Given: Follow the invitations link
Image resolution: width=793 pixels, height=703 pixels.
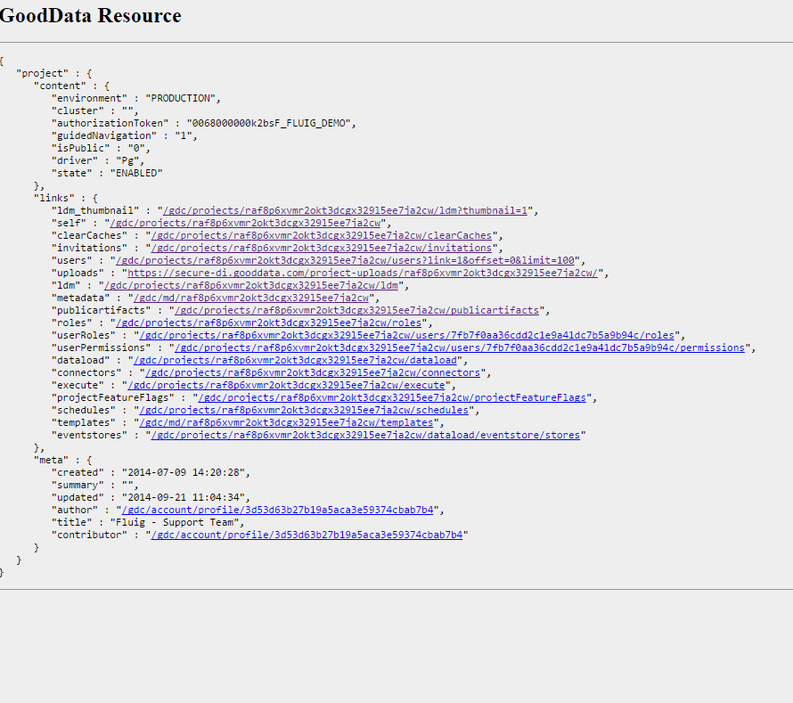Looking at the screenshot, I should pyautogui.click(x=322, y=248).
